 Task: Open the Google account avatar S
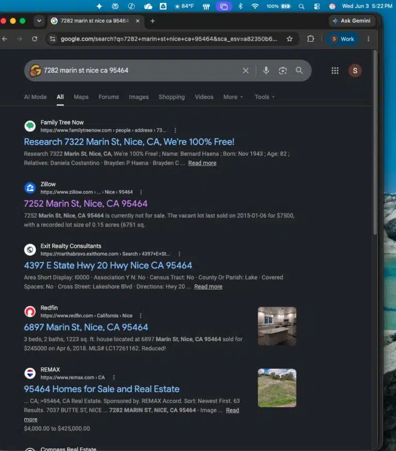(355, 71)
